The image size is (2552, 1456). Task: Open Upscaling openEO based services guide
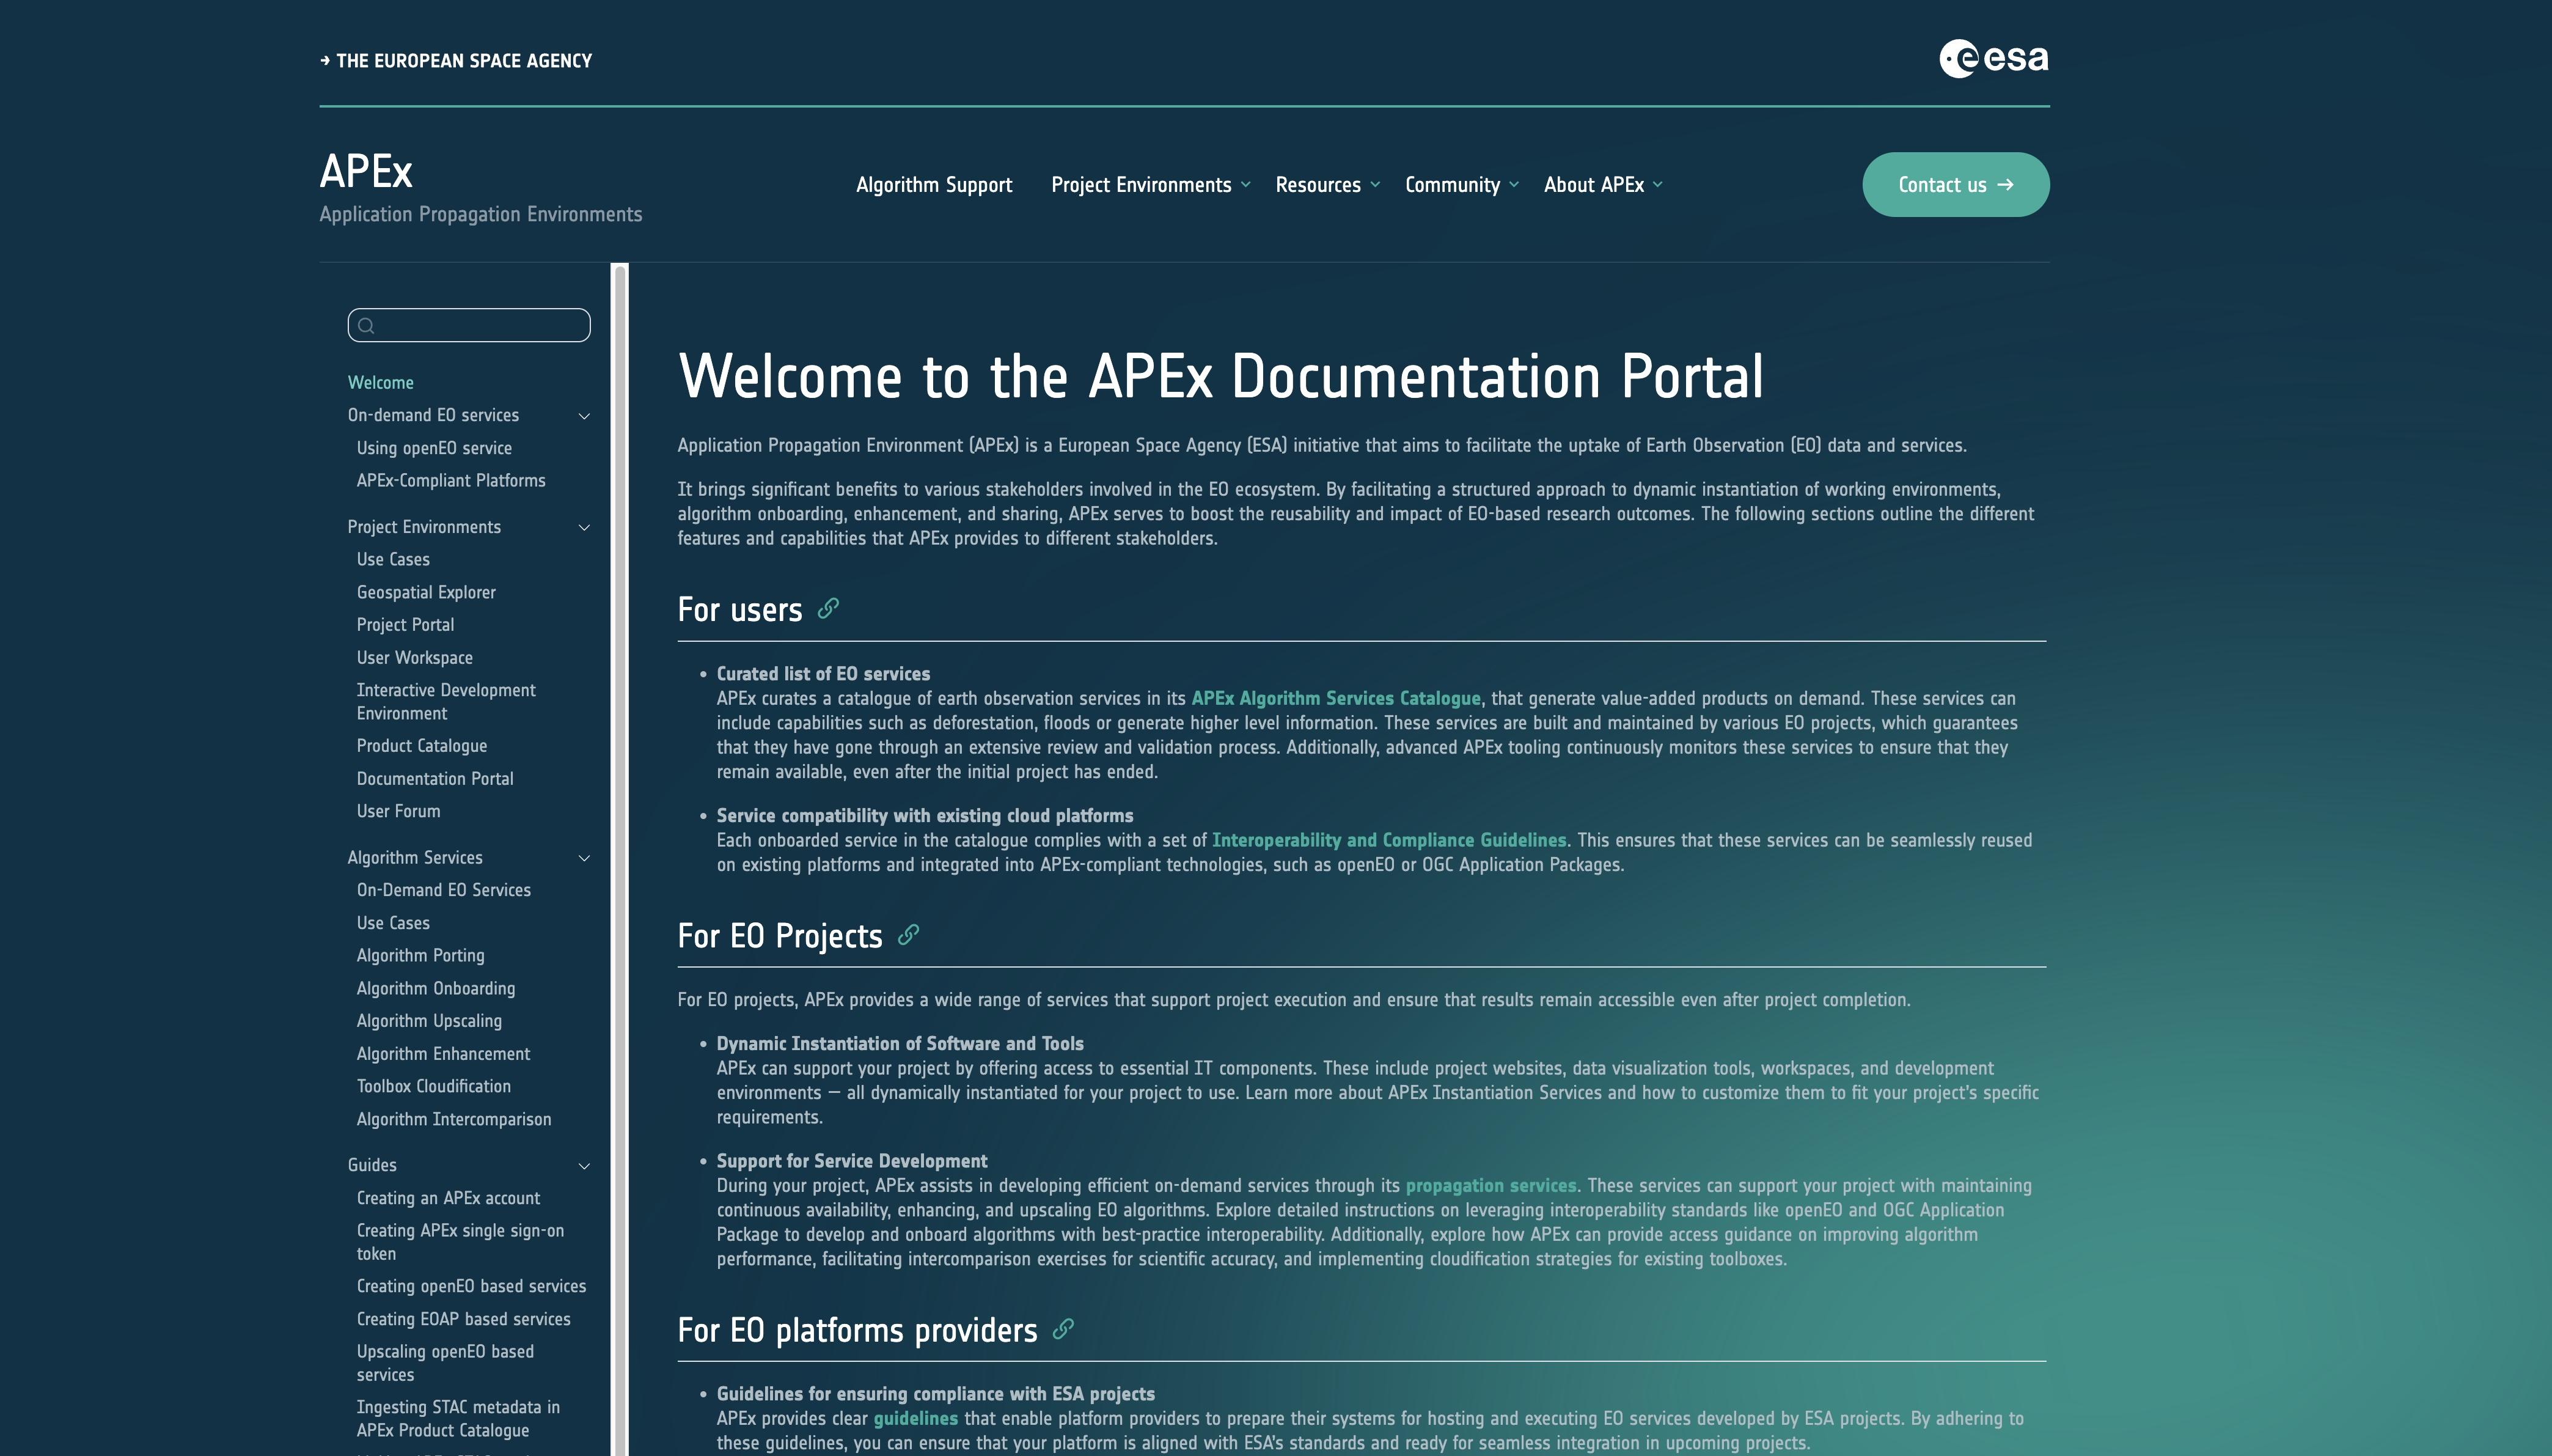pos(445,1363)
